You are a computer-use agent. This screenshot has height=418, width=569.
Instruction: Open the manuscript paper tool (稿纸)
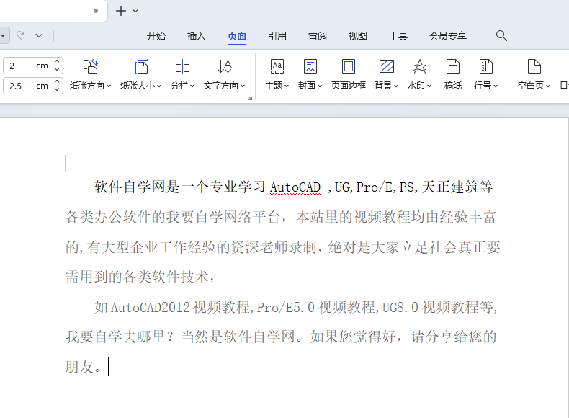click(453, 74)
